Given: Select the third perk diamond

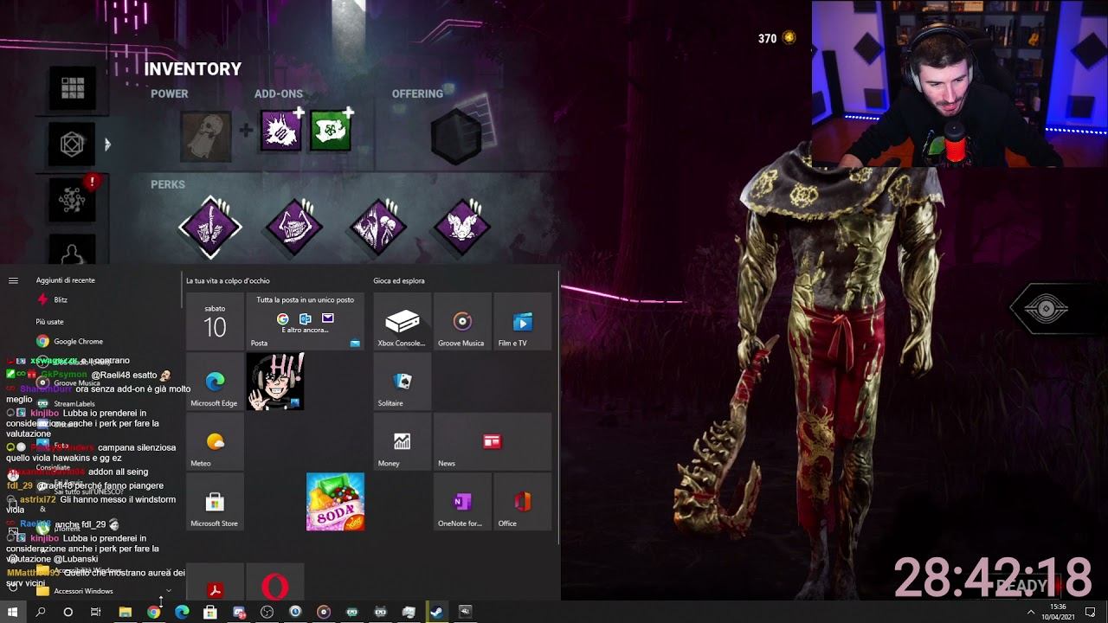Looking at the screenshot, I should pos(377,227).
